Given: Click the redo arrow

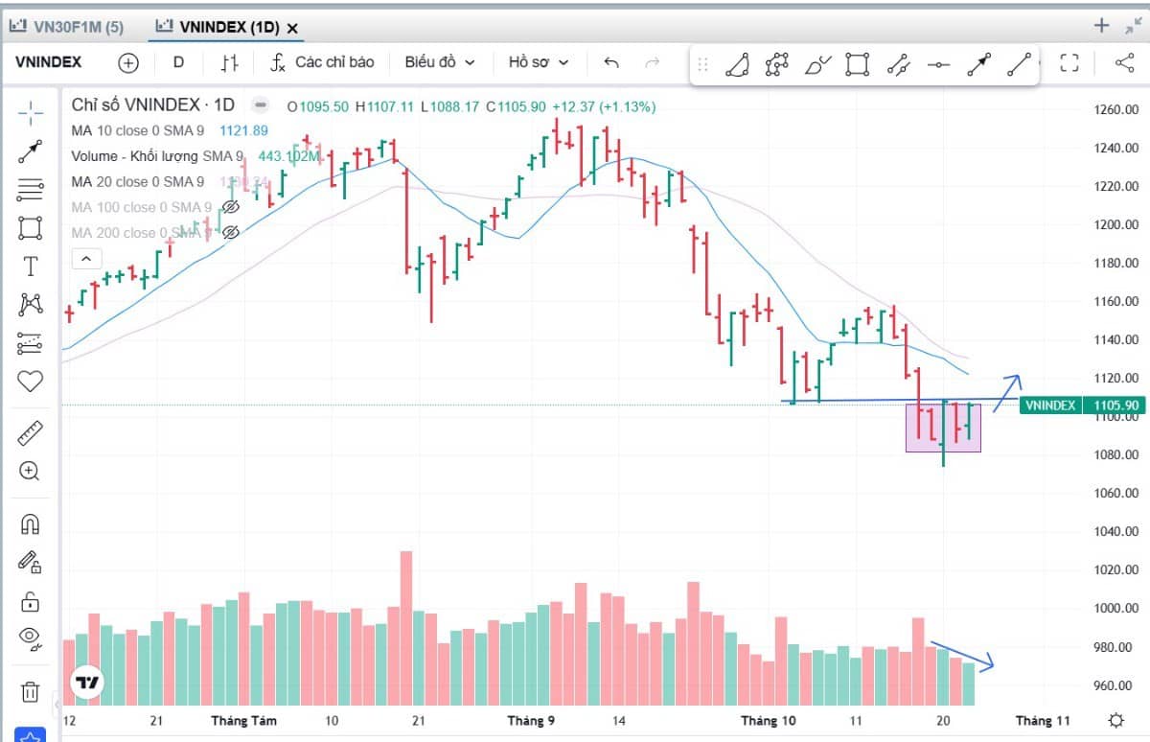Looking at the screenshot, I should tap(653, 62).
